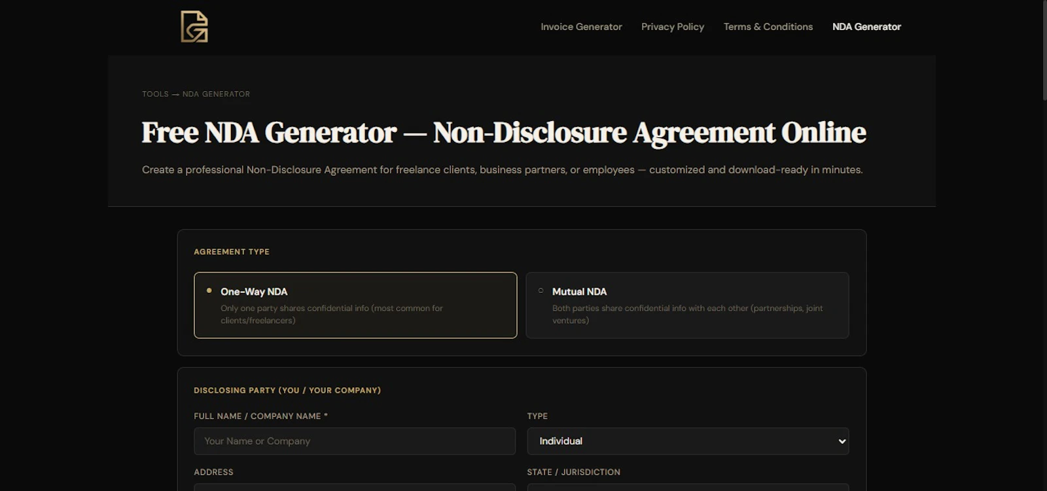
Task: Select the NDA Generator nav item
Action: point(866,27)
